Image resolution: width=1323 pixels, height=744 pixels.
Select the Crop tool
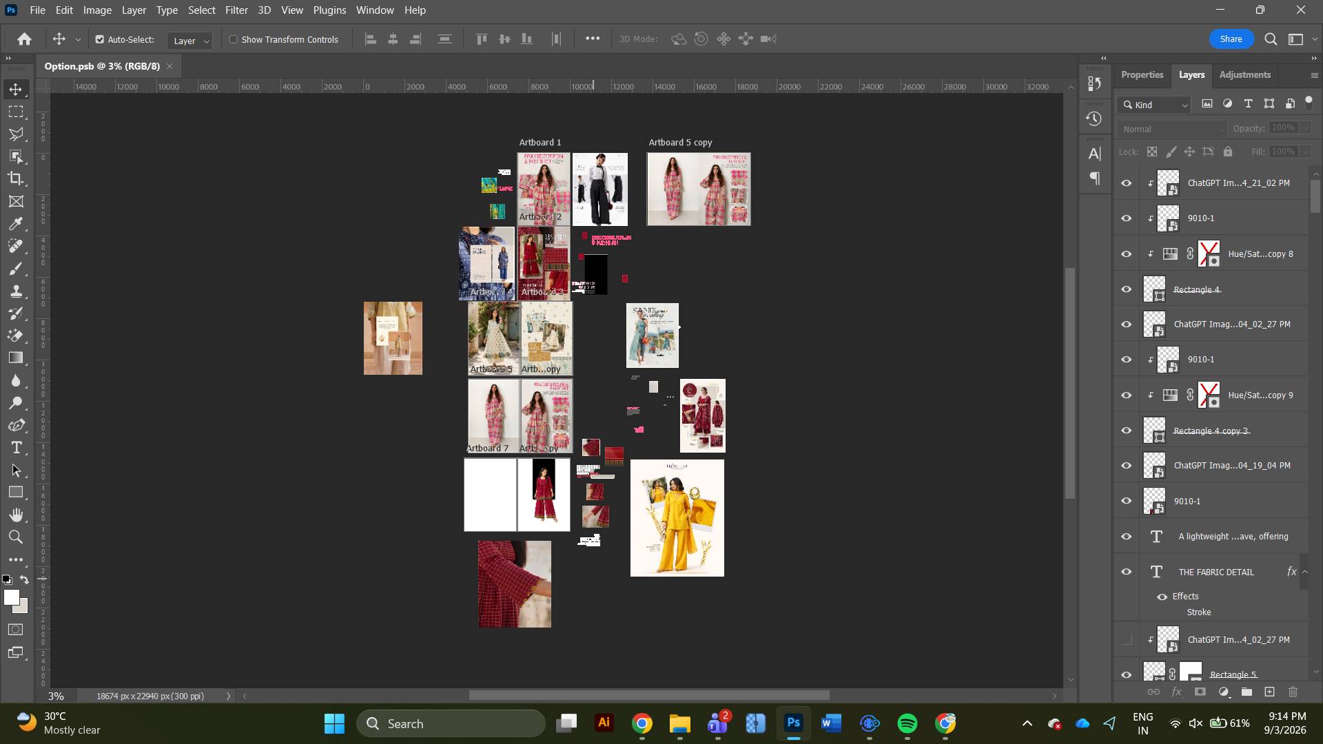16,178
